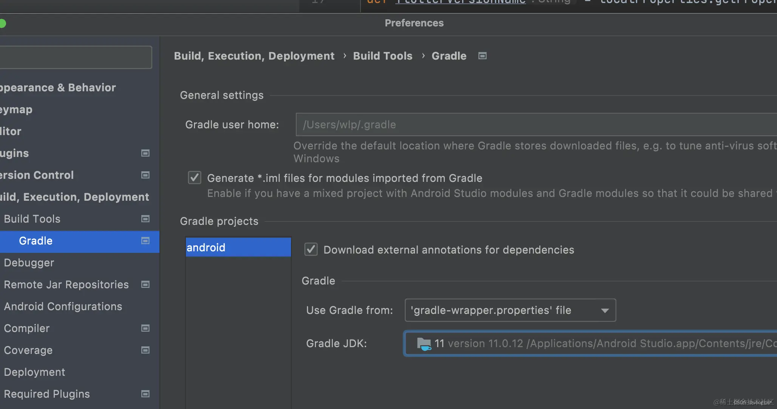Click project-level icon beside Version Control

(145, 175)
